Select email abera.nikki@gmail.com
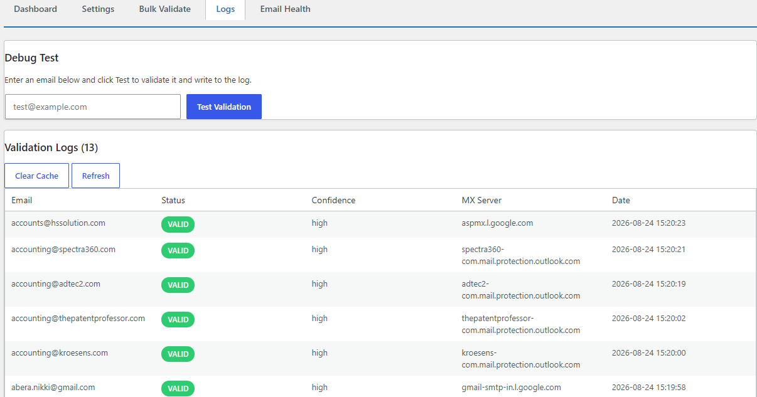 click(x=53, y=387)
